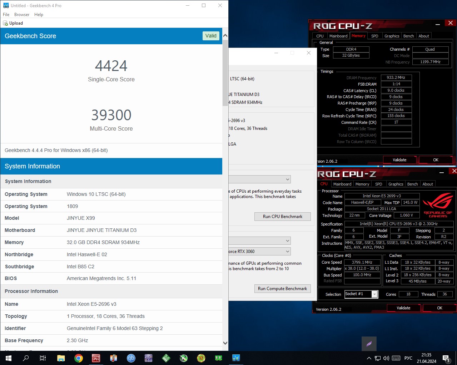
Task: Click the Memory row in System Information
Action: (111, 242)
